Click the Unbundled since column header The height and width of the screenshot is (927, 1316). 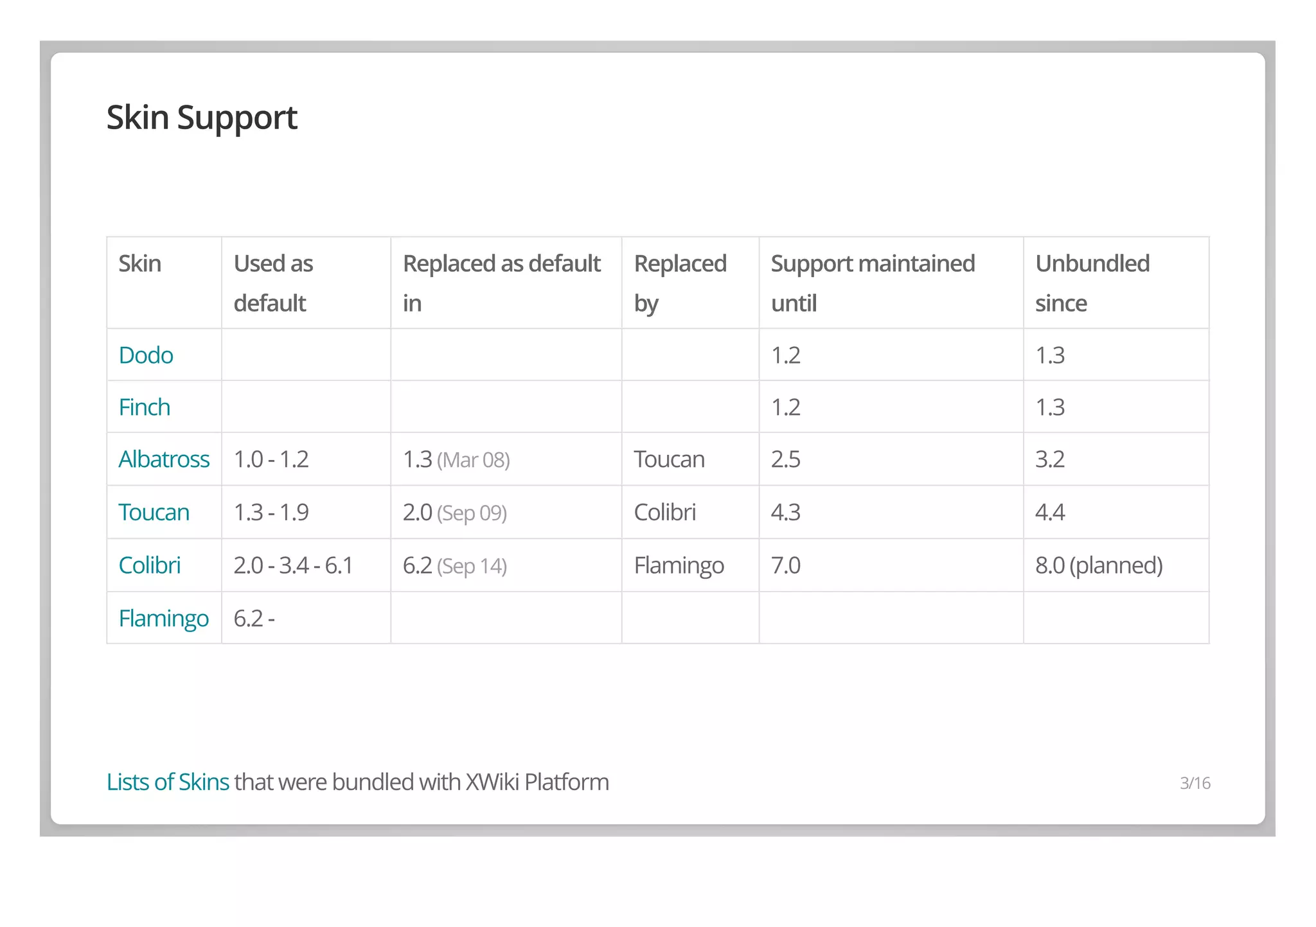click(x=1092, y=283)
